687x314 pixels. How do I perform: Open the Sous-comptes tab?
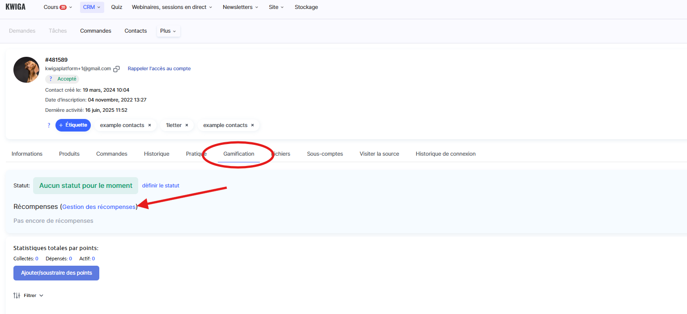(x=325, y=154)
